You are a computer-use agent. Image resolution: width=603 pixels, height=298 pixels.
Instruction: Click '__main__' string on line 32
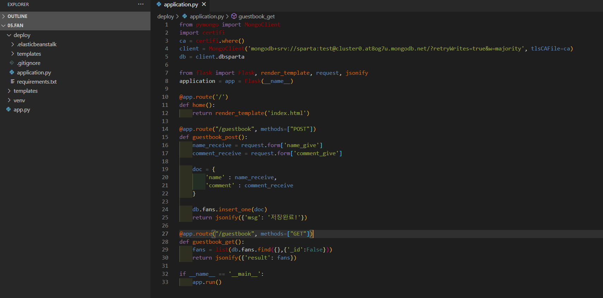(245, 274)
